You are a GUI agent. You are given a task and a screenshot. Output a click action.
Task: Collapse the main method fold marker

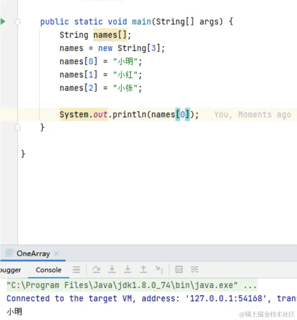pyautogui.click(x=18, y=22)
